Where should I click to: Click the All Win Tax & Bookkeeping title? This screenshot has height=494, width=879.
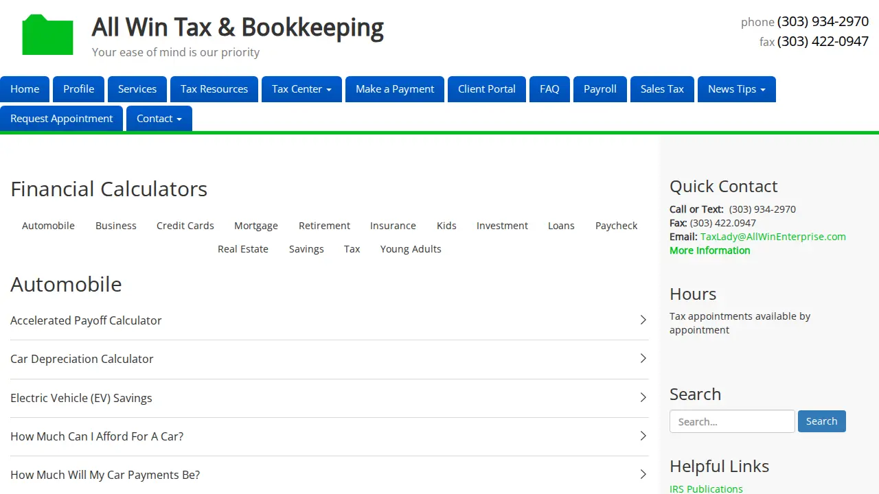coord(238,27)
